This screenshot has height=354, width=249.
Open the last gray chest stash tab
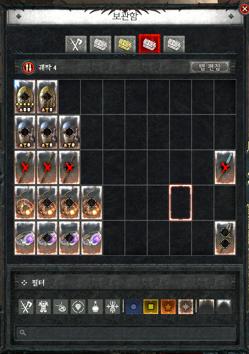pos(174,44)
